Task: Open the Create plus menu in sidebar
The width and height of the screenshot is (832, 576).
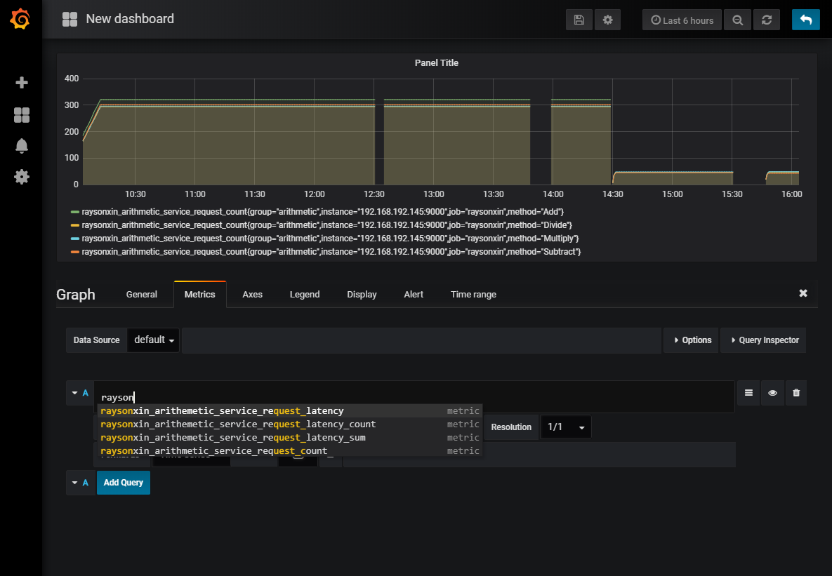Action: point(21,83)
